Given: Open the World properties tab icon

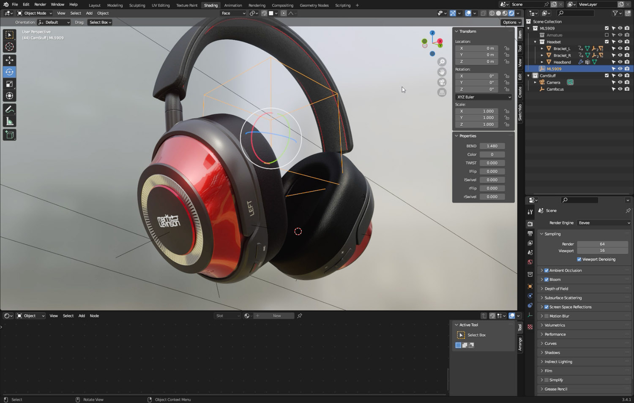Looking at the screenshot, I should pyautogui.click(x=530, y=262).
